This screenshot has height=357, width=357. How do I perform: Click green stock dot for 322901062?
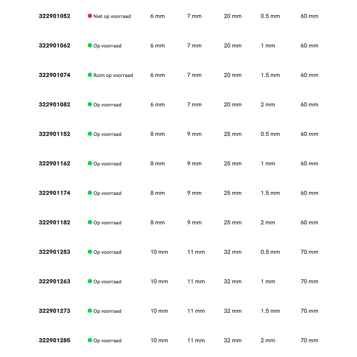[x=90, y=45]
